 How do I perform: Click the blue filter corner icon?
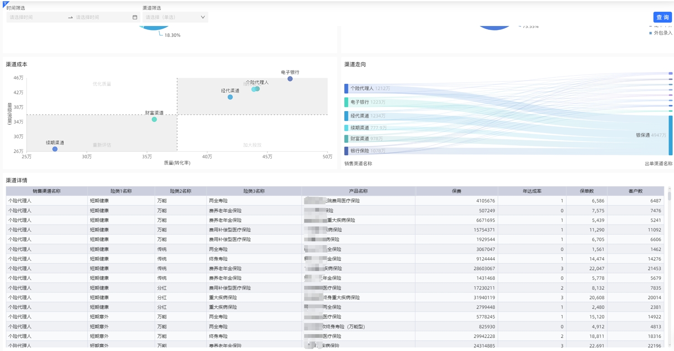[5, 4]
